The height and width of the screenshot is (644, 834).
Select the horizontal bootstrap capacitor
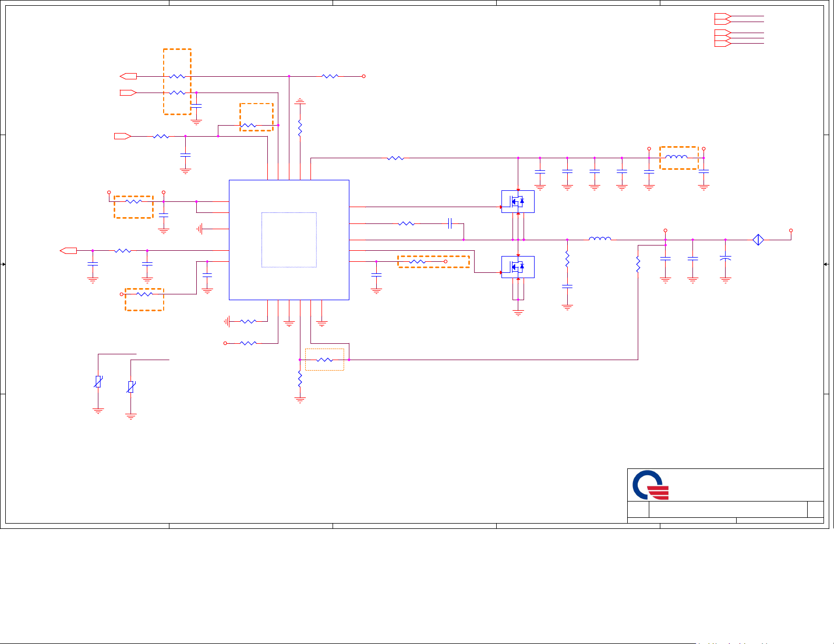(450, 223)
